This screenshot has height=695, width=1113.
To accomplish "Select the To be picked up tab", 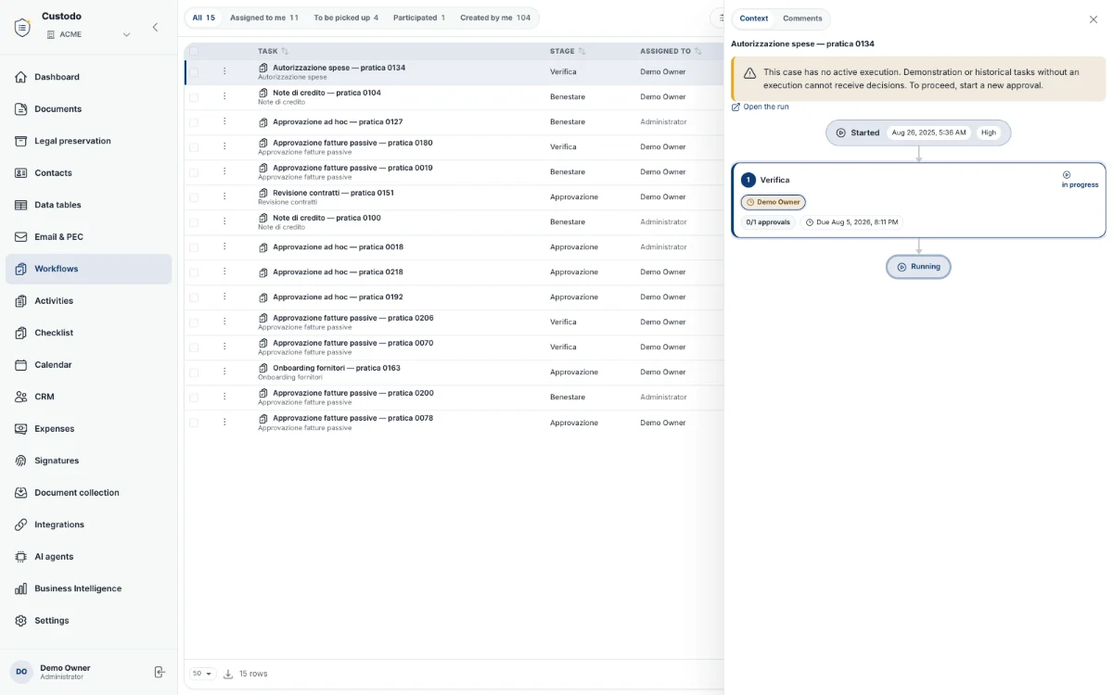I will click(x=346, y=18).
